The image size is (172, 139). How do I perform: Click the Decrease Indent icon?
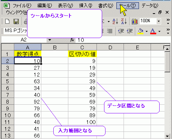pos(121,31)
